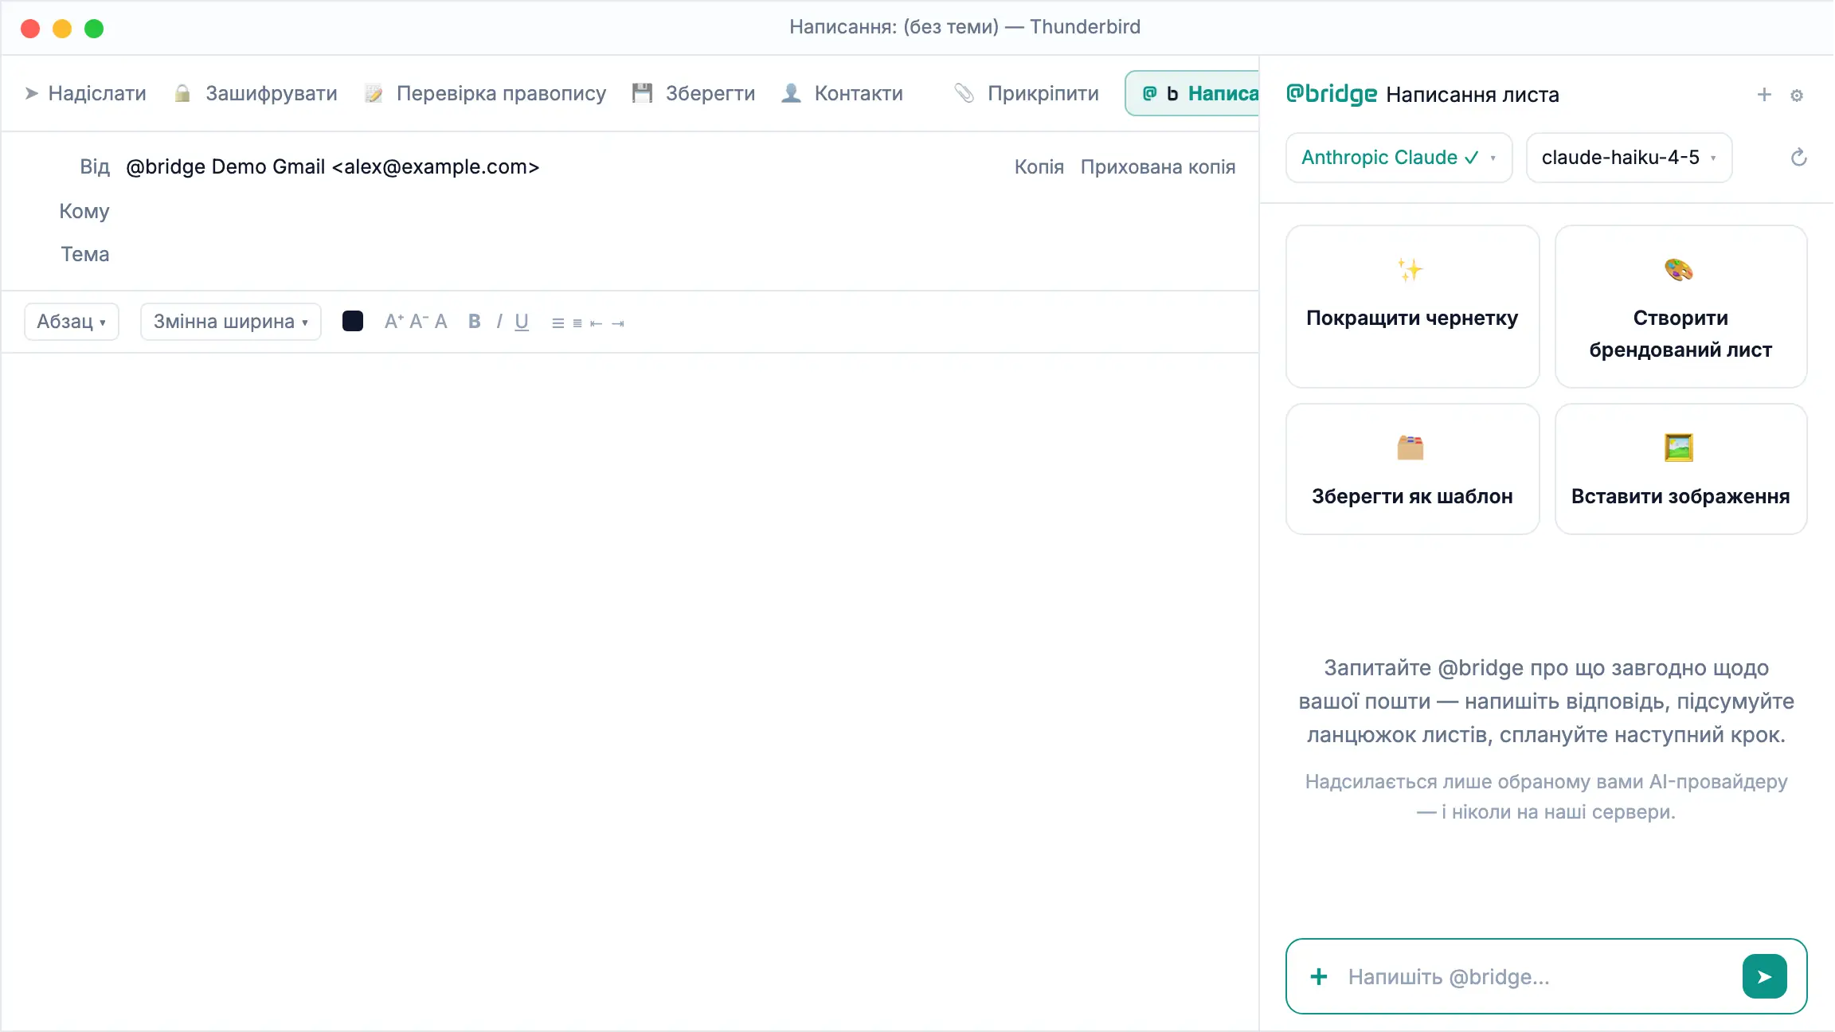Click into the message body area
This screenshot has width=1835, height=1032.
(629, 691)
